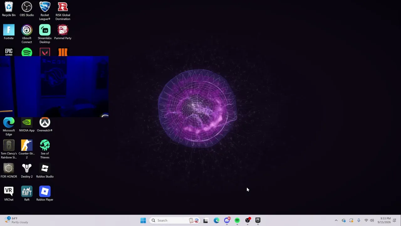Select the Roblox Studio desktop icon
This screenshot has width=401, height=226.
coord(45,171)
